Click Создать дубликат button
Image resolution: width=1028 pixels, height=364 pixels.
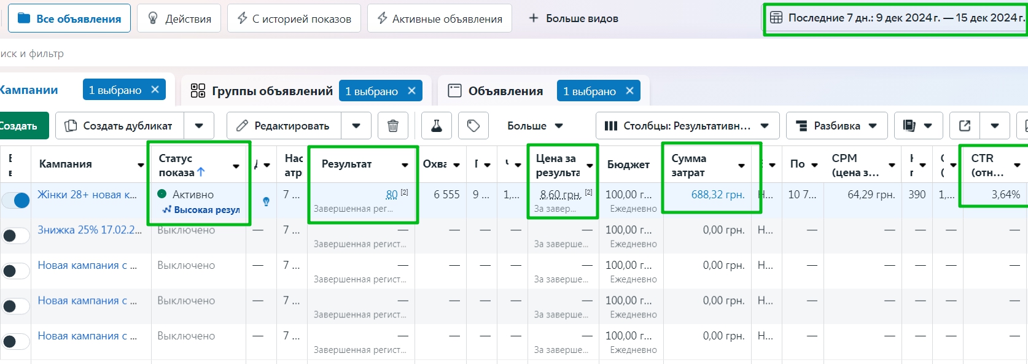tap(120, 126)
